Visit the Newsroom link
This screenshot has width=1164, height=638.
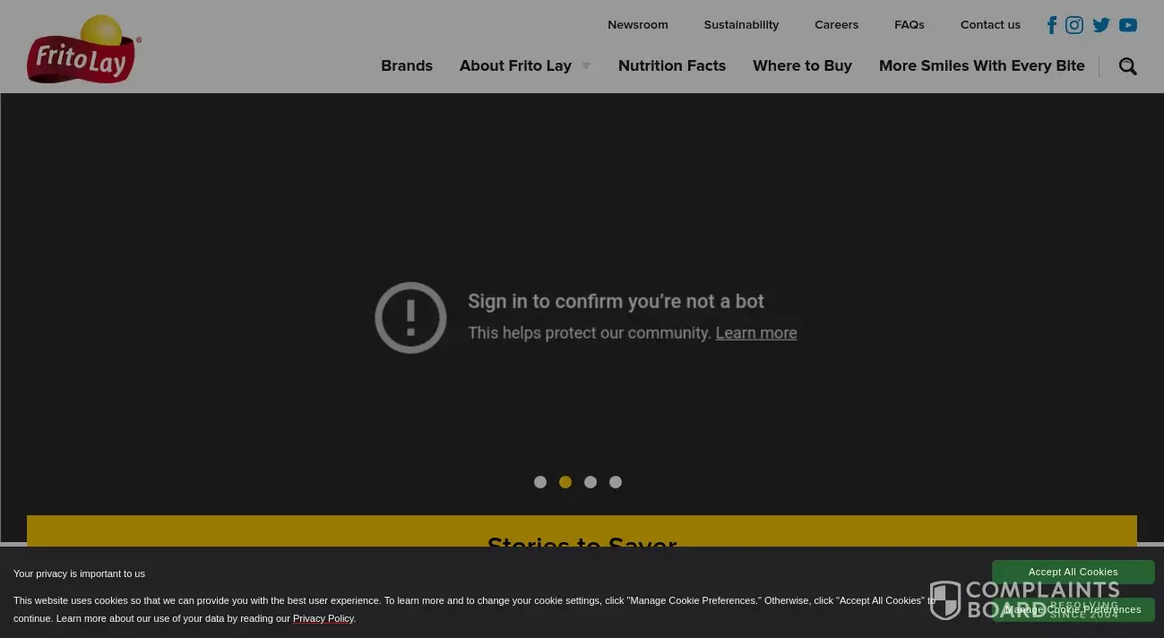[638, 25]
